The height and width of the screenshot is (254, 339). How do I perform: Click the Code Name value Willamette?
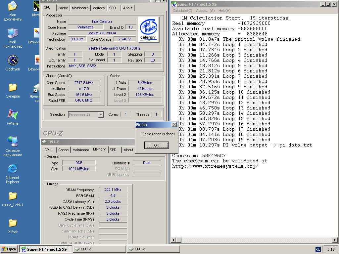pos(85,27)
